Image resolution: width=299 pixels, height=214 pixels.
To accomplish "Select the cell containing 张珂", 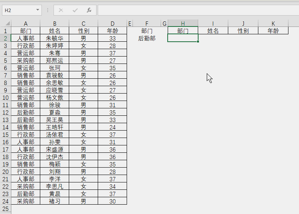I will click(x=54, y=68).
